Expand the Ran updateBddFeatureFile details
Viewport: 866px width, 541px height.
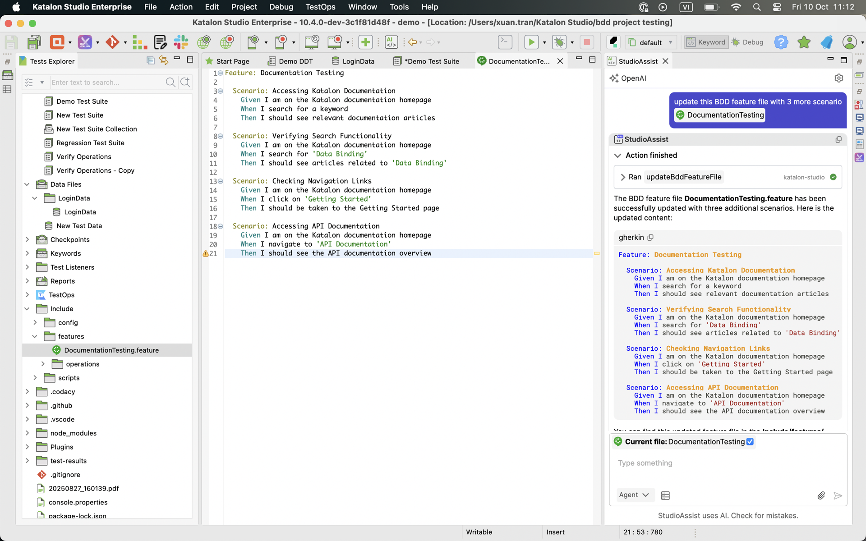coord(623,177)
